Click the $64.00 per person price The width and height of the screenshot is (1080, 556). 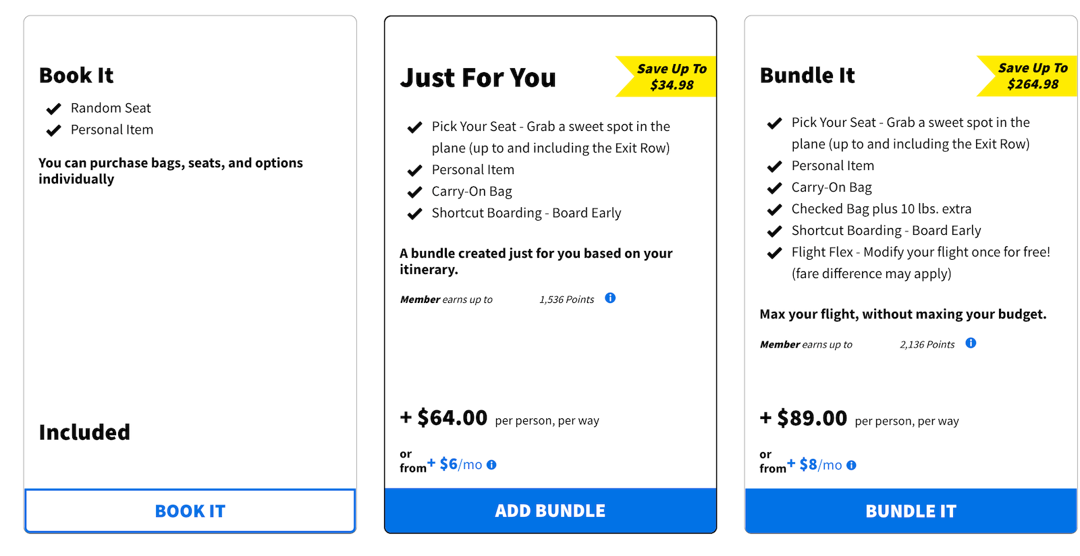[x=500, y=418]
